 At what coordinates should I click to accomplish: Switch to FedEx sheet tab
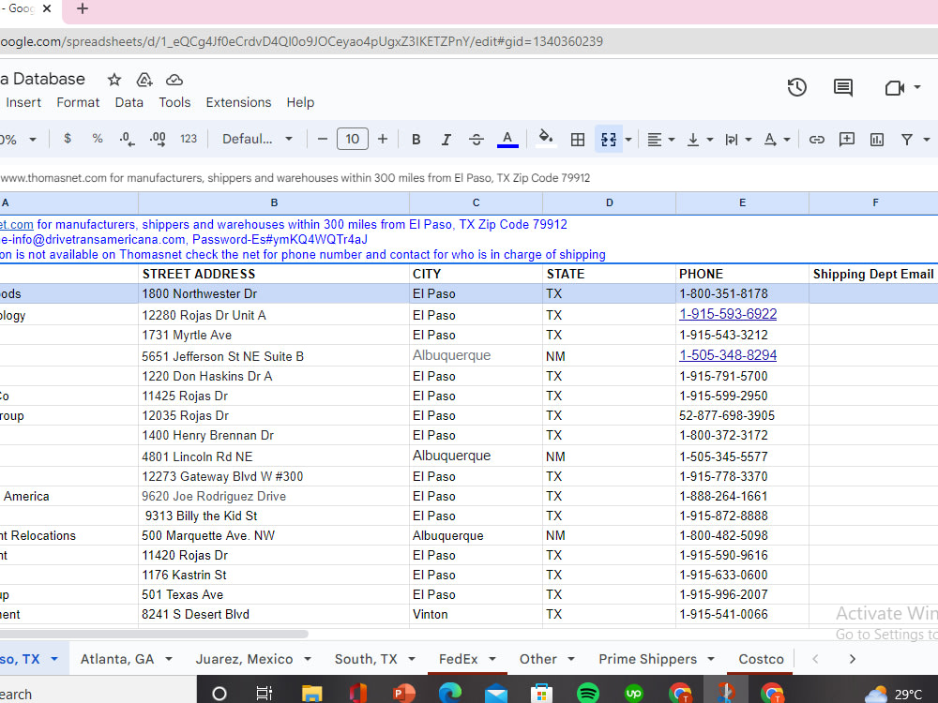click(x=459, y=659)
